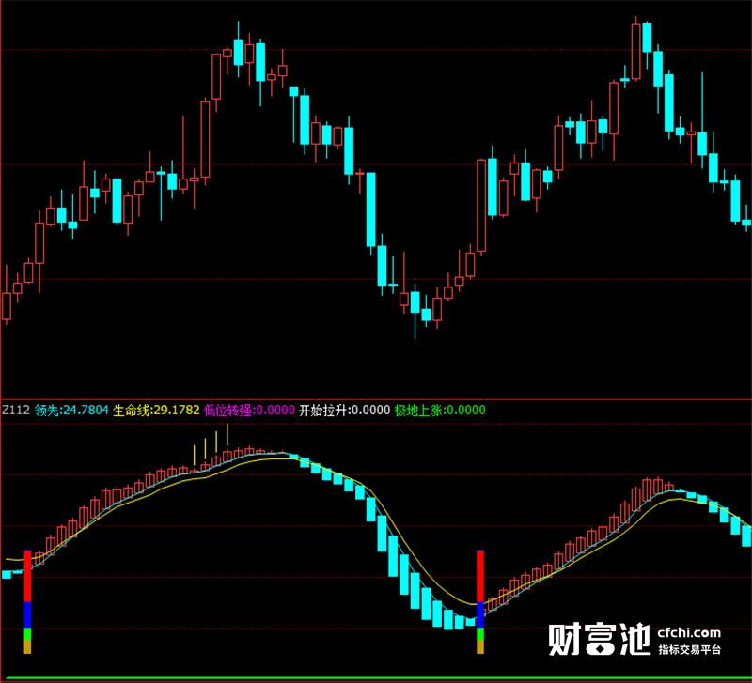Click the first multicolor buy-signal bar at left
This screenshot has width=752, height=683.
27,601
